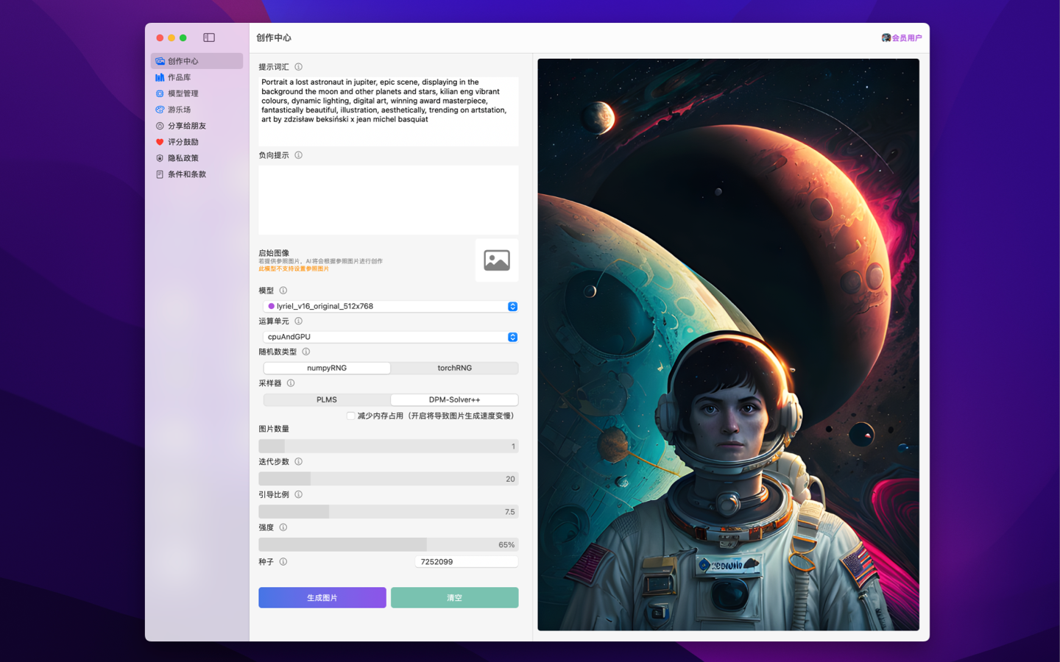
Task: Click info icon next to 运算单元
Action: point(299,321)
